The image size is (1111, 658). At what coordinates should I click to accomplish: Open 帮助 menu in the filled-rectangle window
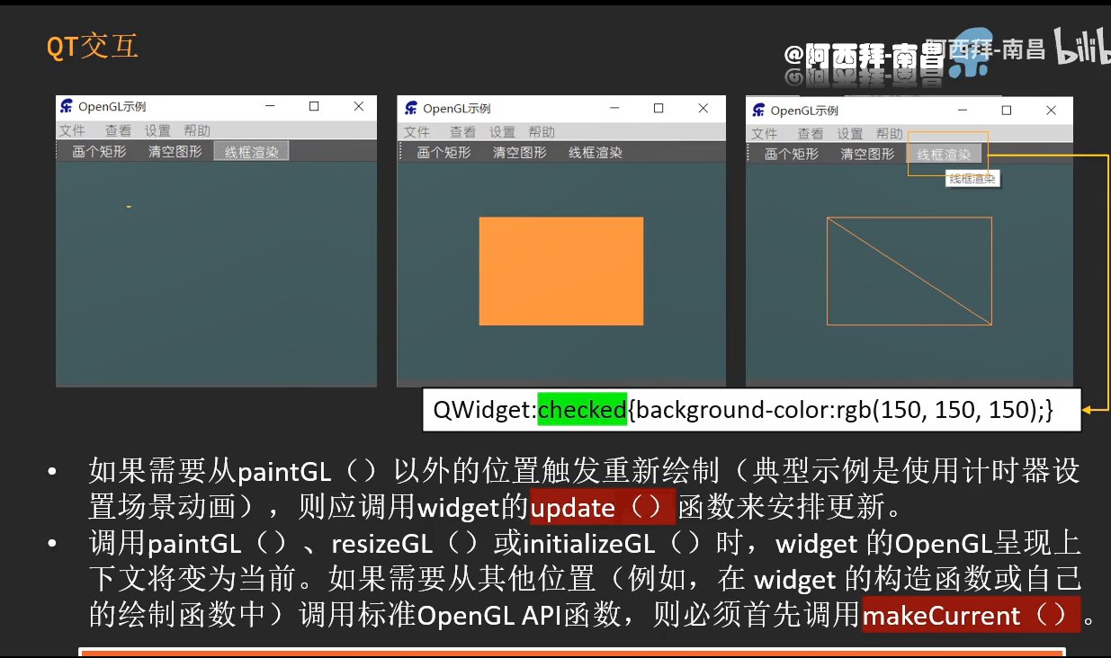coord(542,132)
